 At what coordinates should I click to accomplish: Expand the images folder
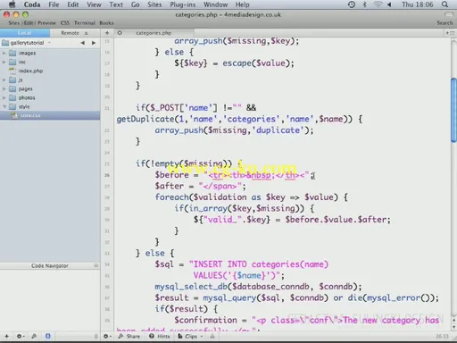tap(4, 53)
